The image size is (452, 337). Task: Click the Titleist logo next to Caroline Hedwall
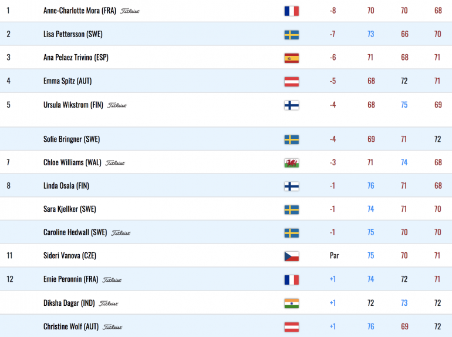pyautogui.click(x=121, y=233)
